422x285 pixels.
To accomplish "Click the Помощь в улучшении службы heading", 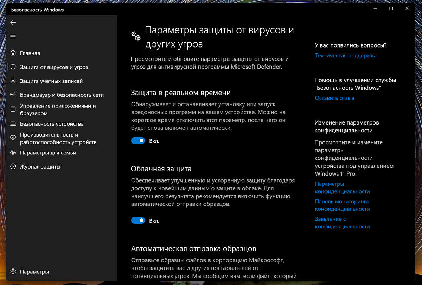I will point(355,84).
